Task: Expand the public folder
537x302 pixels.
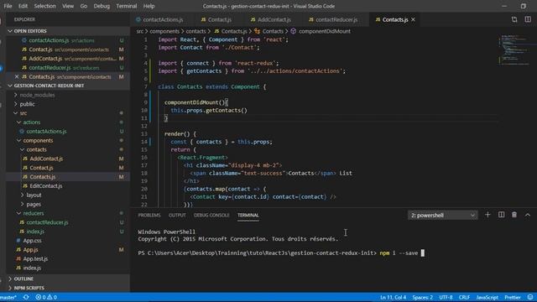Action: (27, 104)
